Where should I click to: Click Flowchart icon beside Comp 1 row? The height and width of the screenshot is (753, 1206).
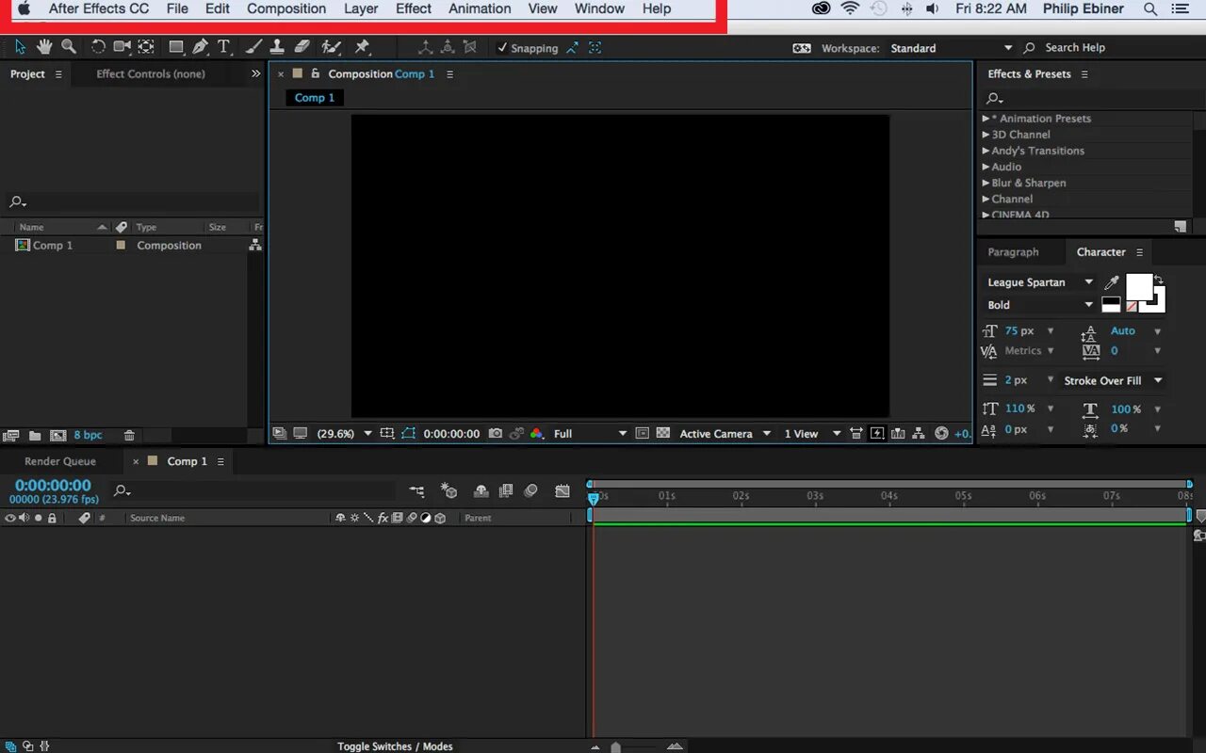254,245
